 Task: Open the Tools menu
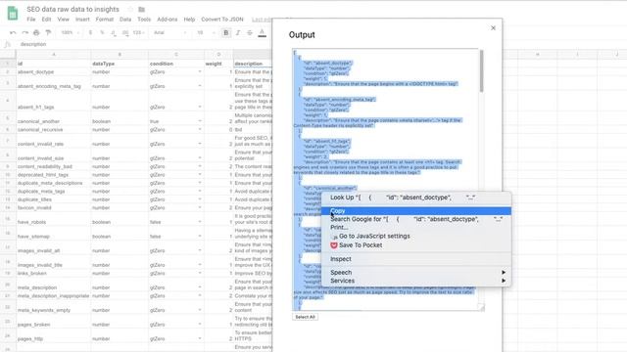point(144,20)
